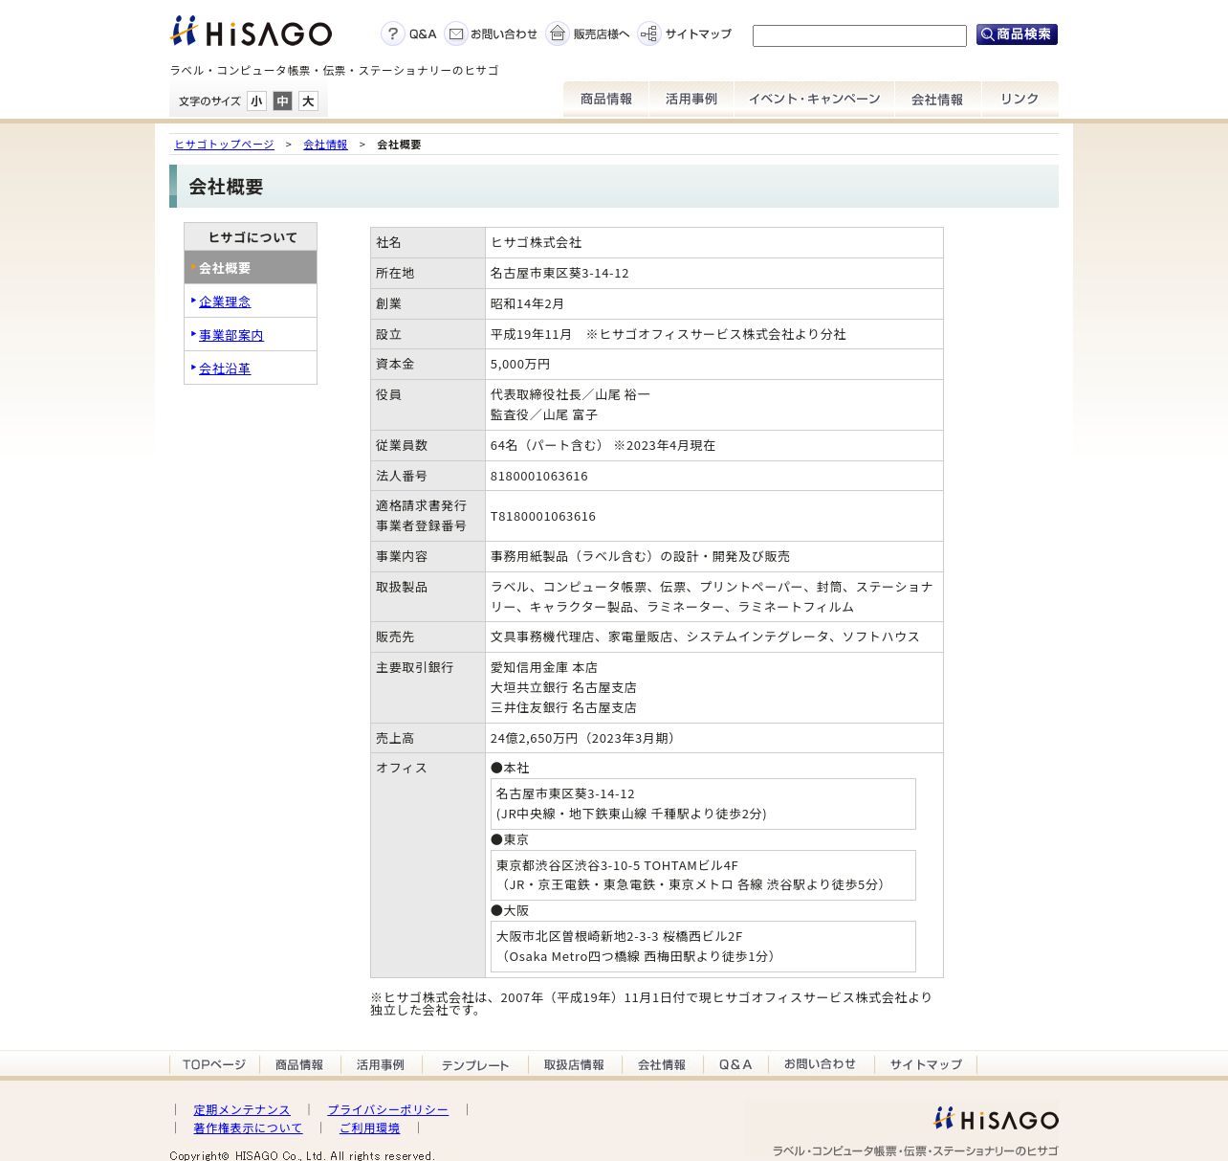Click the house icon for 販売店様へ
1228x1161 pixels.
pyautogui.click(x=558, y=34)
